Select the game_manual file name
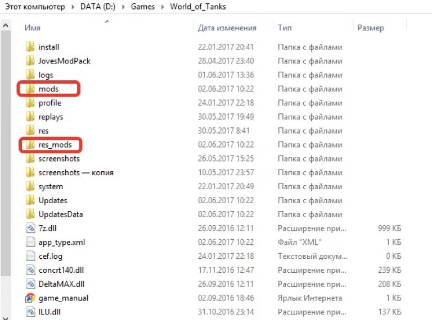This screenshot has width=432, height=320. [x=64, y=298]
